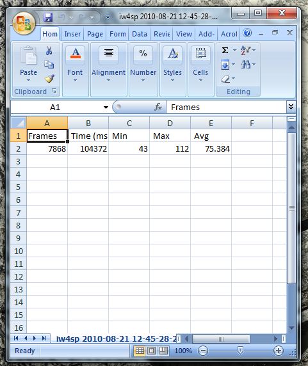The image size is (308, 366).
Task: Expand the formula bar with double chevron
Action: pos(291,107)
